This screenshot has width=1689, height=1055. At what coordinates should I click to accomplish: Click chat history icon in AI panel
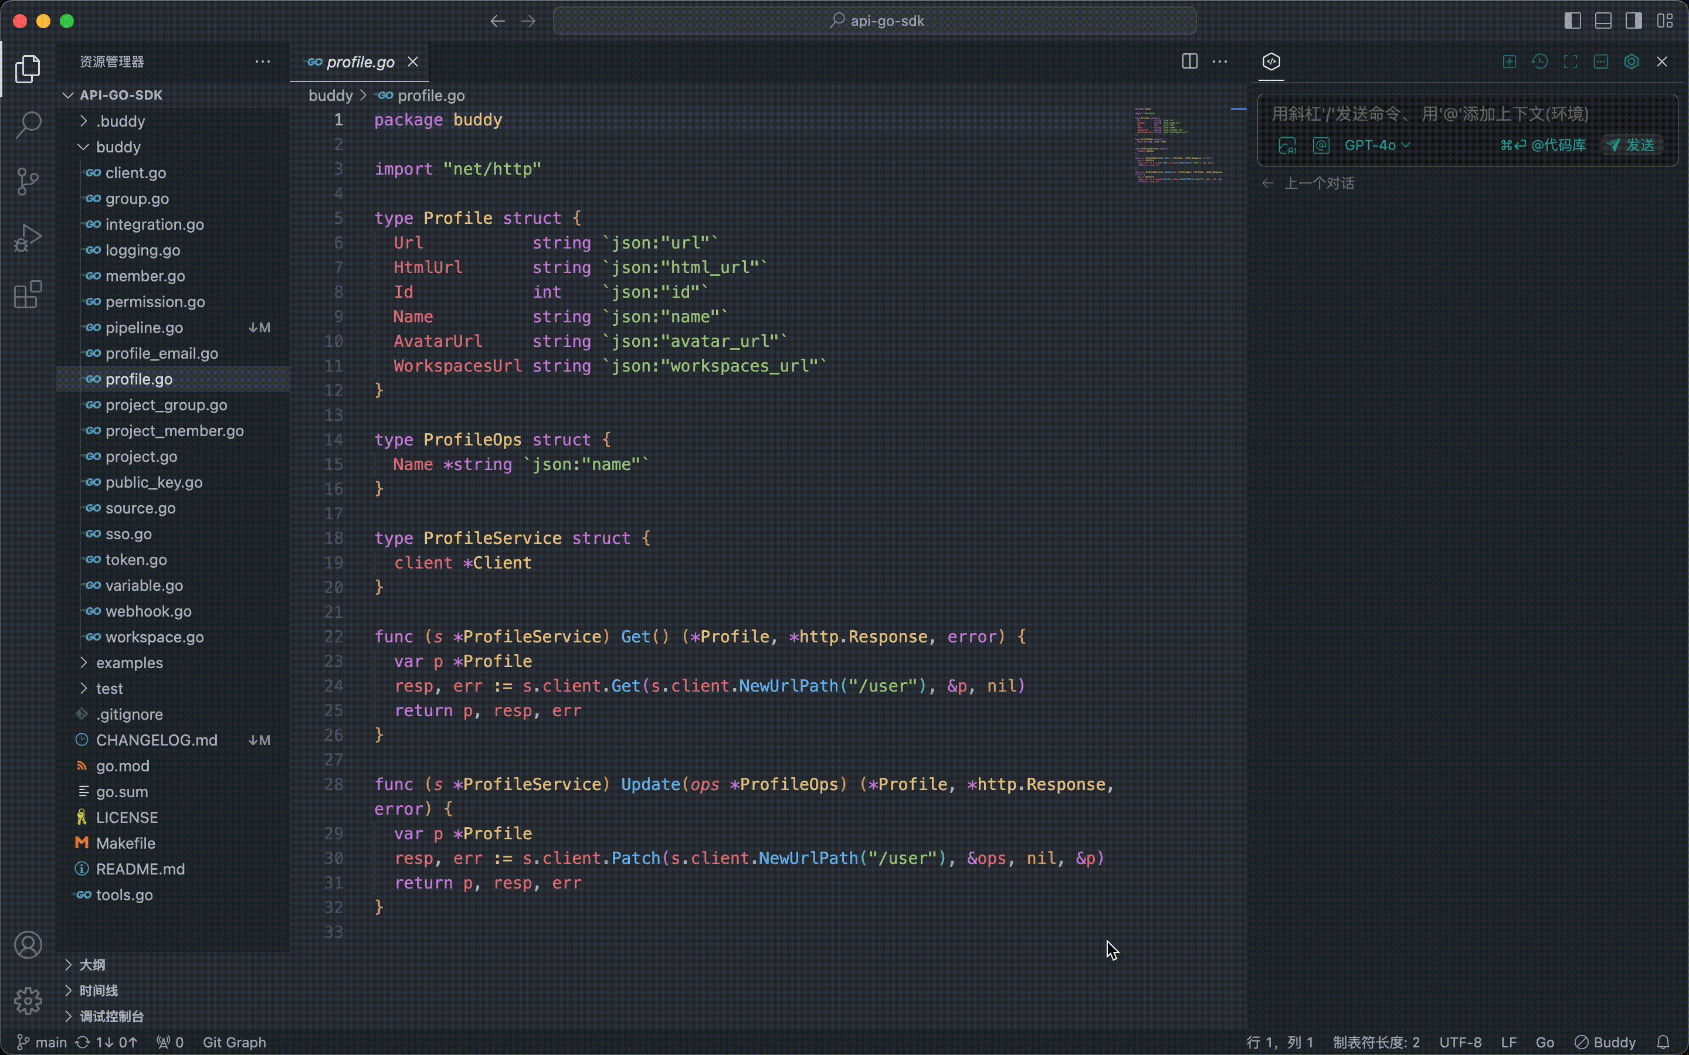click(x=1539, y=62)
